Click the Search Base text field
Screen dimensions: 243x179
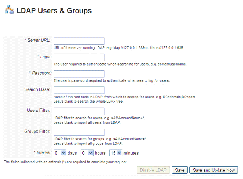pos(79,90)
